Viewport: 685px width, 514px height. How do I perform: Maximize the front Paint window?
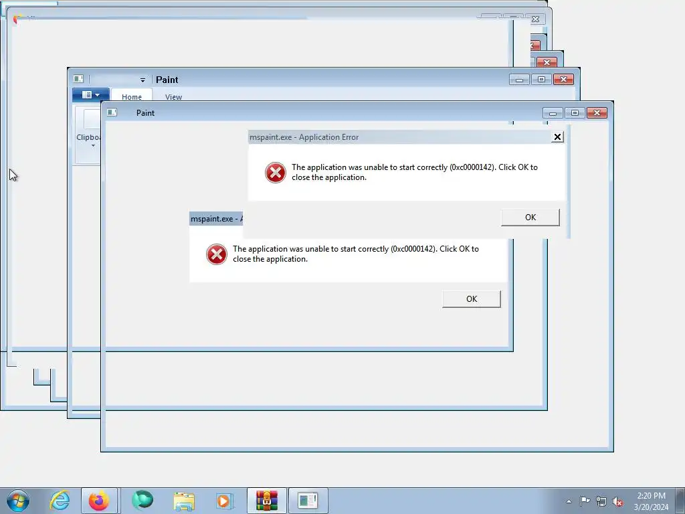pyautogui.click(x=575, y=113)
